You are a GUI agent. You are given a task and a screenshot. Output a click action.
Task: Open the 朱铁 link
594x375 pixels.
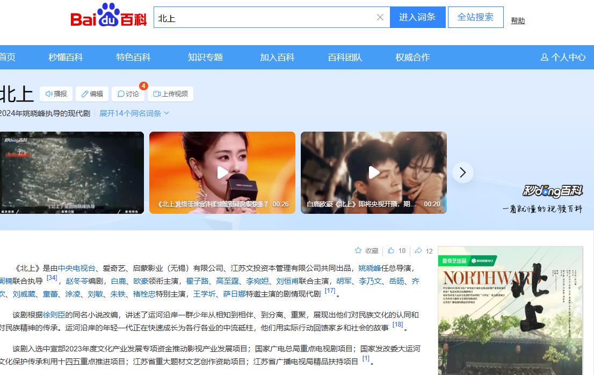118,294
